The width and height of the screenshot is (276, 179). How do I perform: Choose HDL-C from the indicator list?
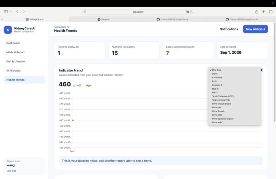click(x=234, y=89)
